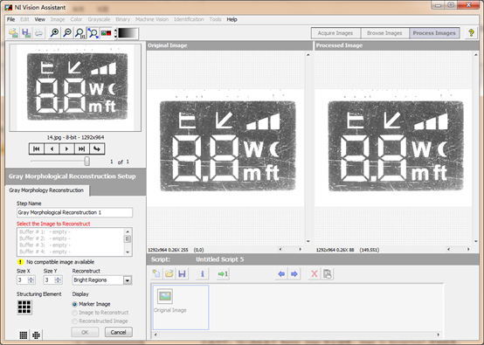Click the New Script icon

[x=156, y=273]
